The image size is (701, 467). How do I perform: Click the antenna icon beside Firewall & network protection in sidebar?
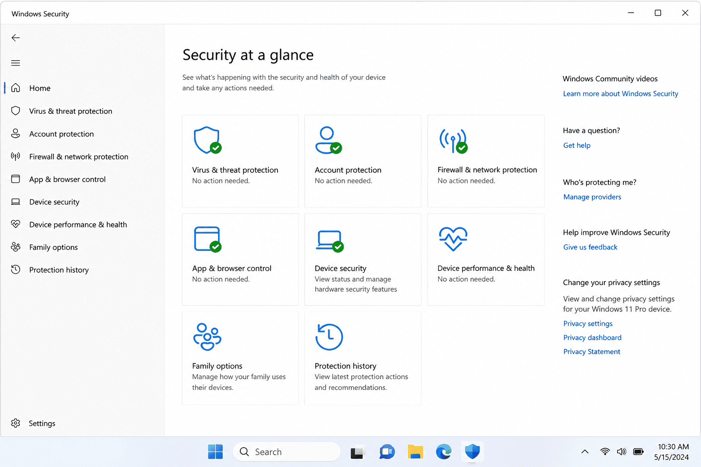point(16,156)
